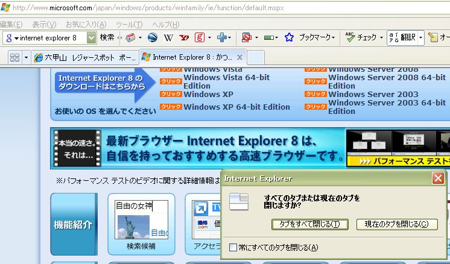Viewport: 450px width, 264px height.
Task: Expand the search history dropdown in toolbar
Action: (x=91, y=38)
